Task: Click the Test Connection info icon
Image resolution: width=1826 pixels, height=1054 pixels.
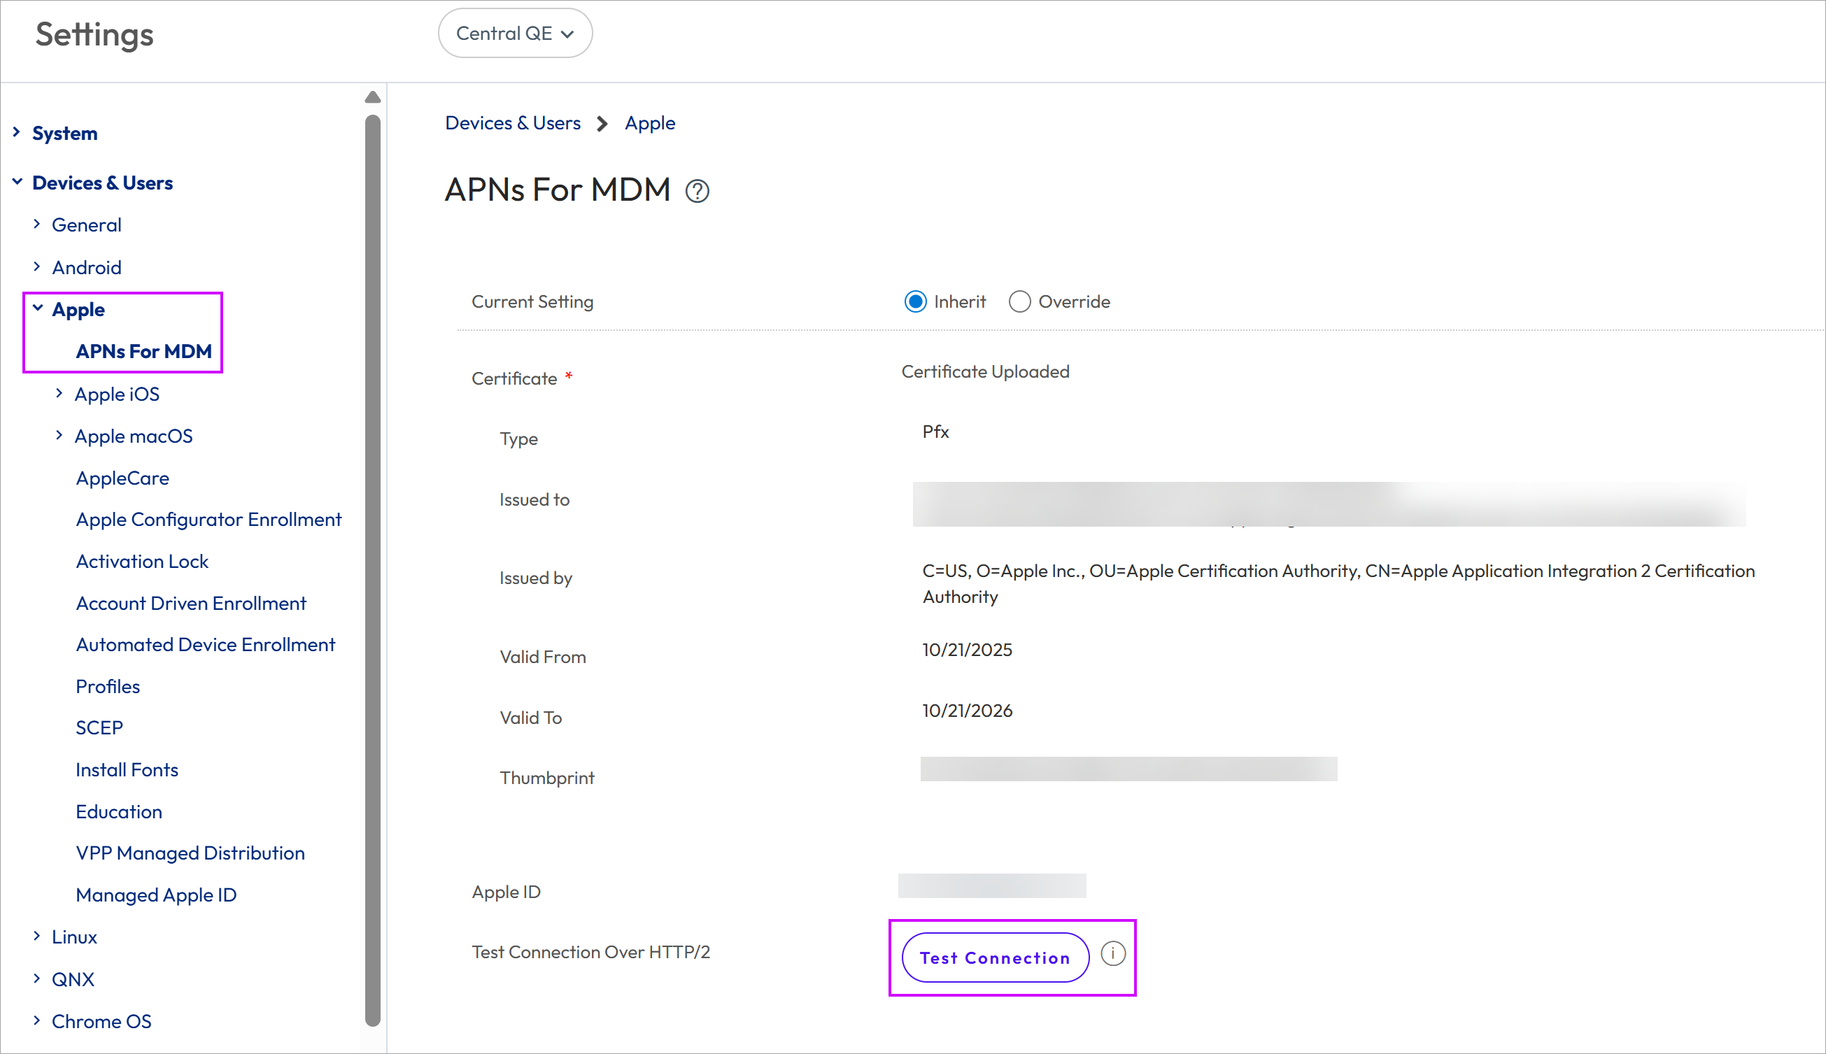Action: 1113,954
